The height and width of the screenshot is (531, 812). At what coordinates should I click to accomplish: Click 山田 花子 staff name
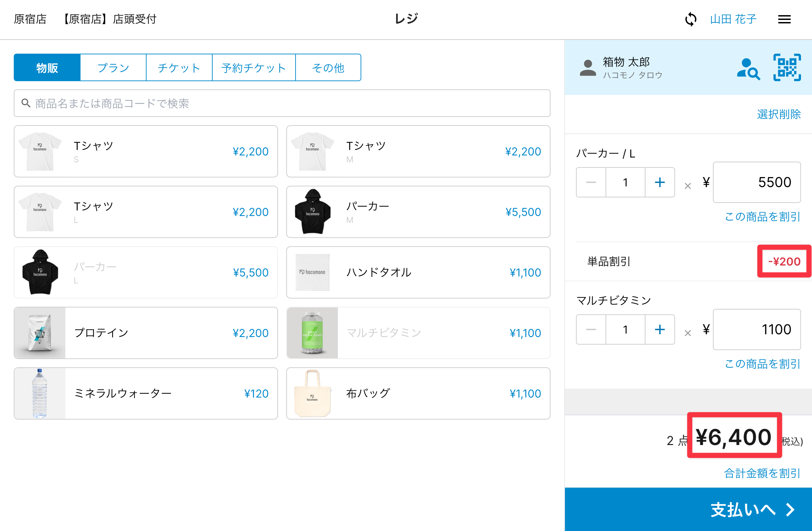point(733,19)
